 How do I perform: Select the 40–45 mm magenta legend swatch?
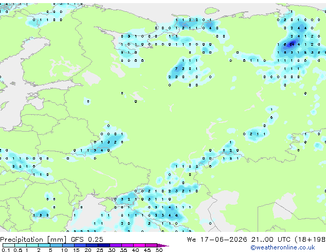click(139, 245)
